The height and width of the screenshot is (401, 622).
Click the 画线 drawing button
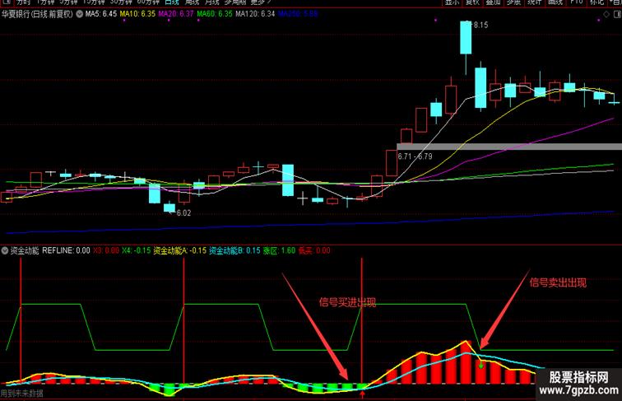point(555,2)
